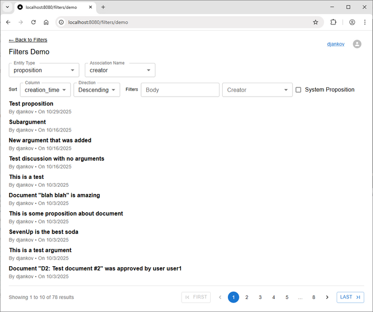Image resolution: width=373 pixels, height=312 pixels.
Task: Follow the Back to Filters link
Action: 28,40
